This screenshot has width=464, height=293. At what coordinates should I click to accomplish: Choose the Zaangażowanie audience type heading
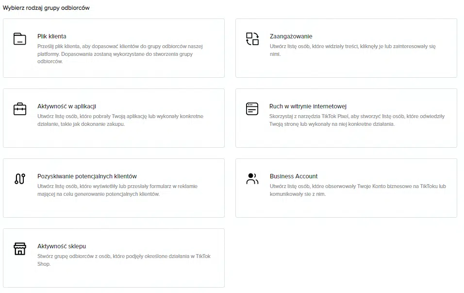(x=291, y=36)
